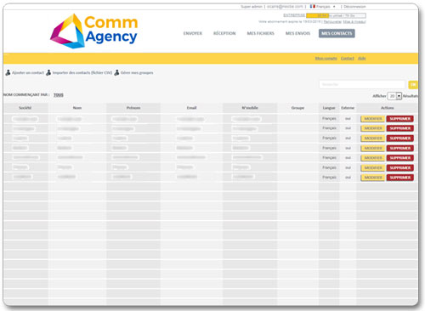Click Modifier on the first contact row

pyautogui.click(x=372, y=119)
